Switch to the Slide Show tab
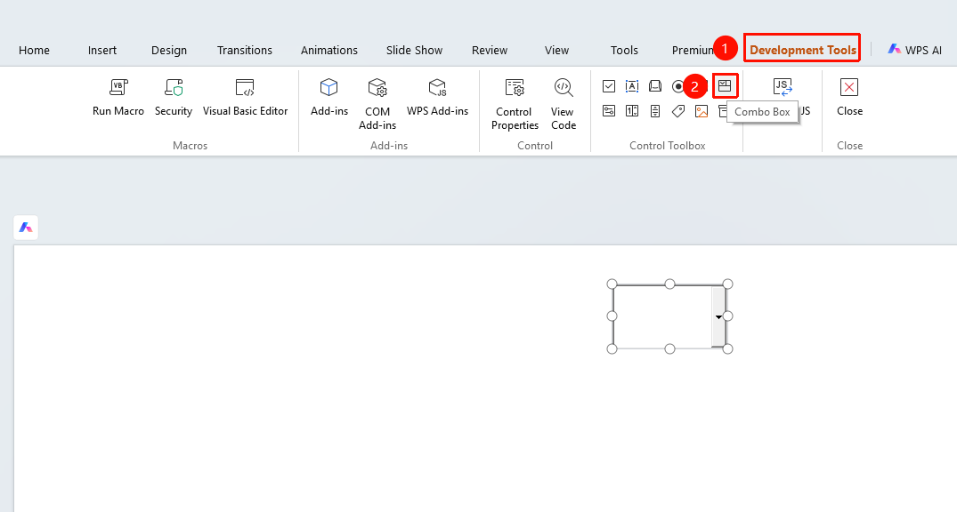Image resolution: width=957 pixels, height=512 pixels. (414, 50)
